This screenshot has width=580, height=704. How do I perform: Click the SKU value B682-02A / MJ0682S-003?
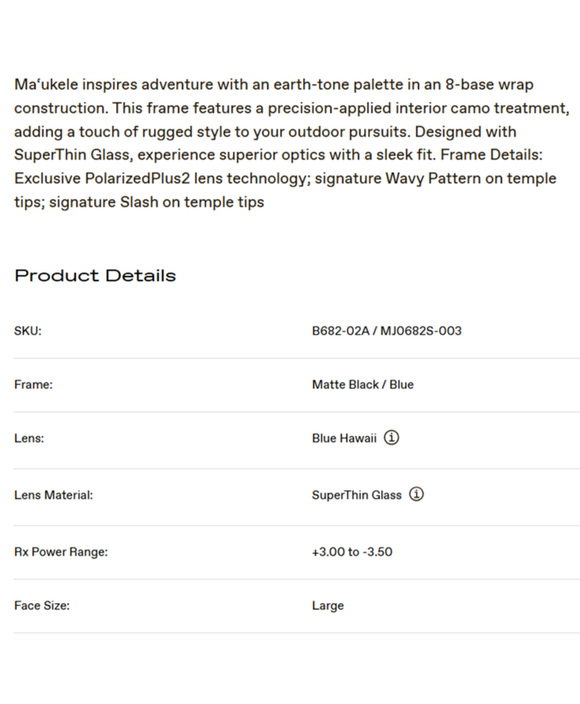pyautogui.click(x=387, y=331)
